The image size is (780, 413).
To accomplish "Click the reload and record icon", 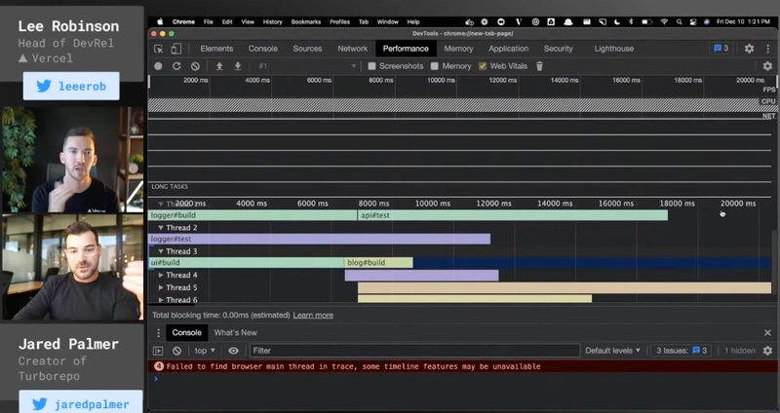I will click(x=176, y=66).
